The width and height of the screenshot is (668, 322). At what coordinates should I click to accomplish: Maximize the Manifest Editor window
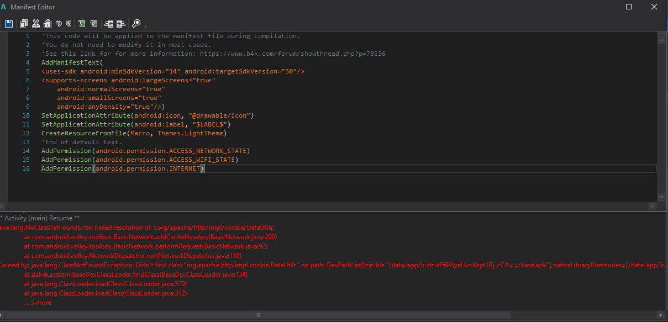point(629,7)
